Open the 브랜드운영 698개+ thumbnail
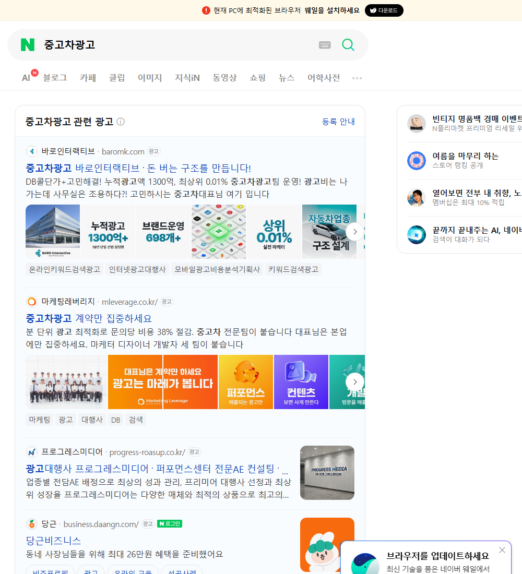The height and width of the screenshot is (574, 522). coord(163,232)
